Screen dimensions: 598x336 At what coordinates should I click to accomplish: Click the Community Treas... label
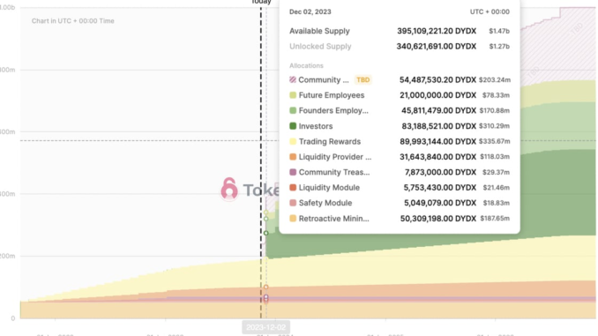click(x=334, y=172)
